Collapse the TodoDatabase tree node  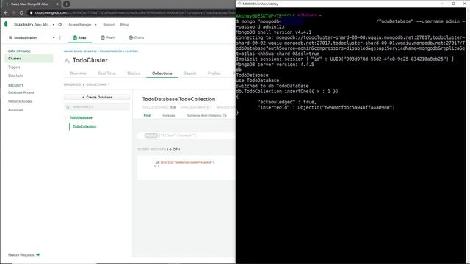pyautogui.click(x=66, y=117)
